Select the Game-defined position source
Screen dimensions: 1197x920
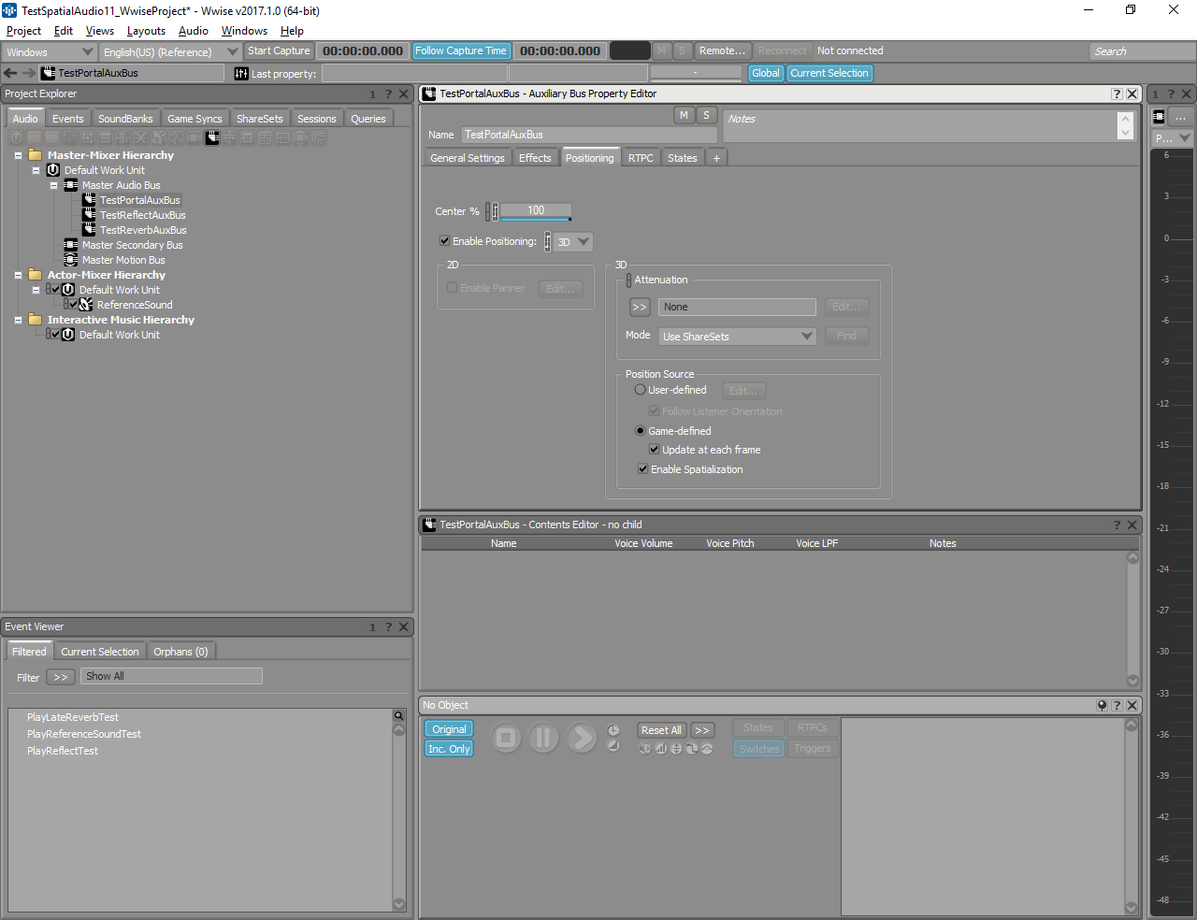point(641,431)
